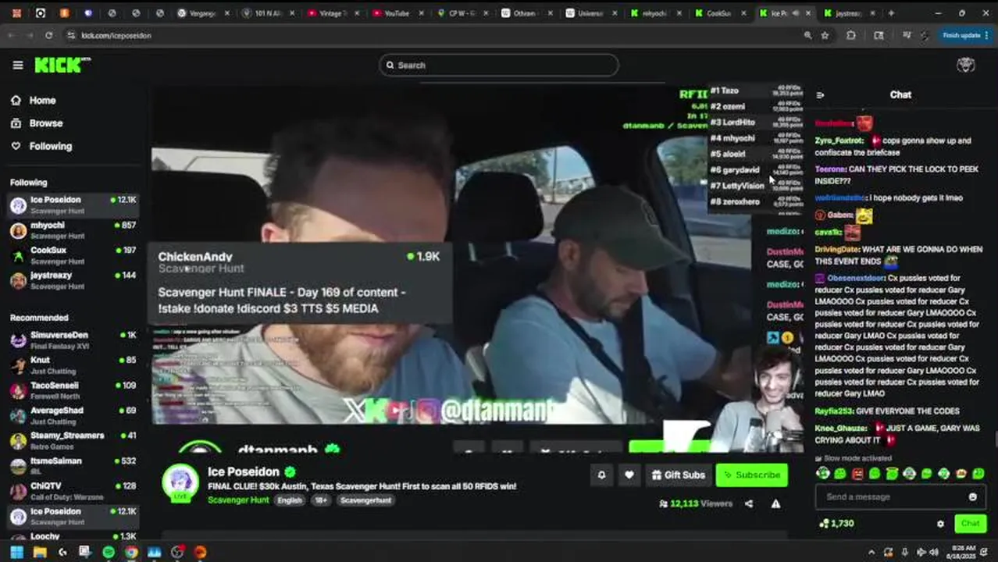This screenshot has height=562, width=998.
Task: Open CookSux channel in Following list
Action: (x=73, y=255)
